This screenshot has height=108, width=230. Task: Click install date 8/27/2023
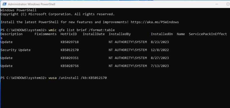point(160,58)
